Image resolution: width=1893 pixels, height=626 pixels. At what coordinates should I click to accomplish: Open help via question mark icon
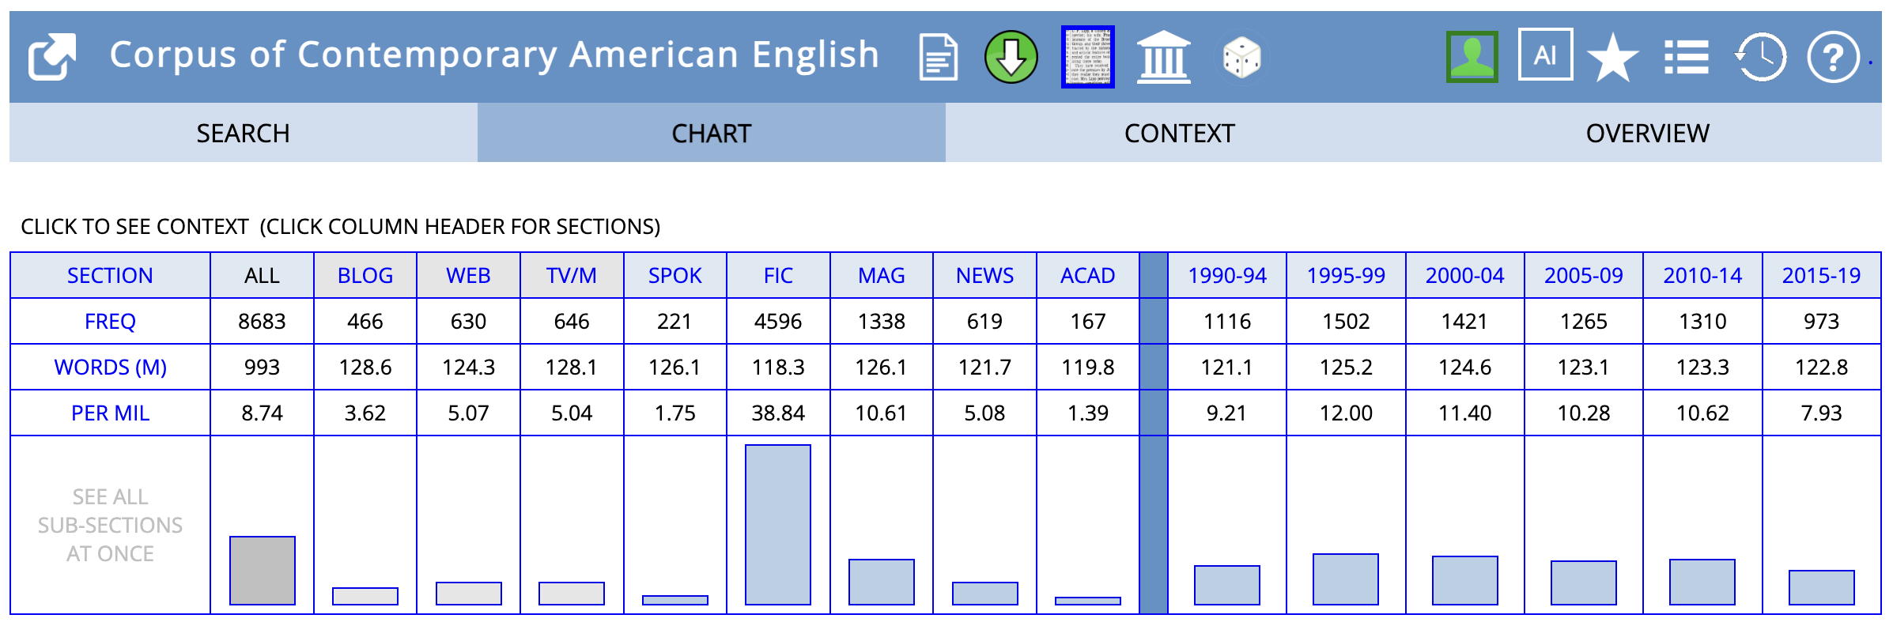click(x=1833, y=57)
